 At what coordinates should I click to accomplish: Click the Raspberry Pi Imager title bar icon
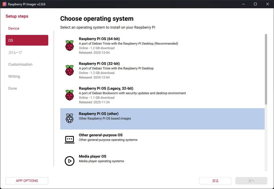[4, 4]
